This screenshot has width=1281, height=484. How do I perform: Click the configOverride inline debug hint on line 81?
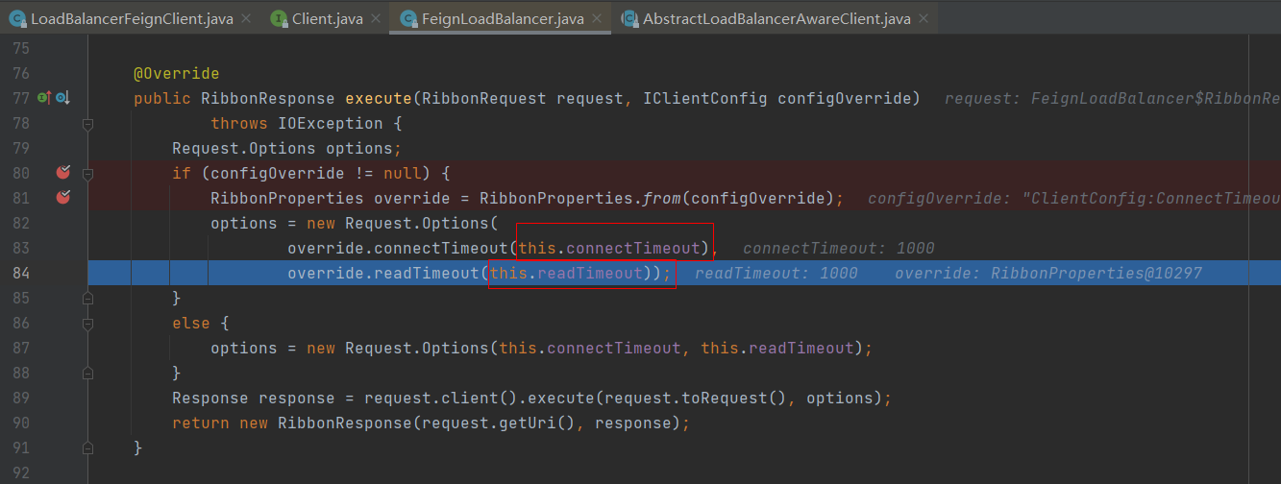point(1074,198)
